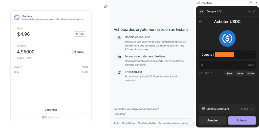Screen dimensions: 259x128
Task: Click the $0,04 fee value
Action: click(x=85, y=67)
